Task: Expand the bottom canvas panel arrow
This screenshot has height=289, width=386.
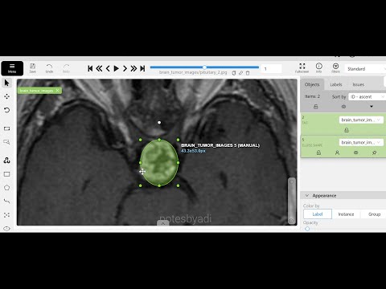Action: 162,223
